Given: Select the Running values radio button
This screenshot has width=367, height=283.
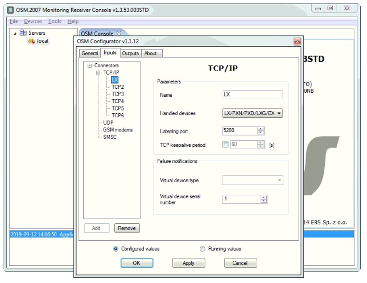Looking at the screenshot, I should click(203, 249).
